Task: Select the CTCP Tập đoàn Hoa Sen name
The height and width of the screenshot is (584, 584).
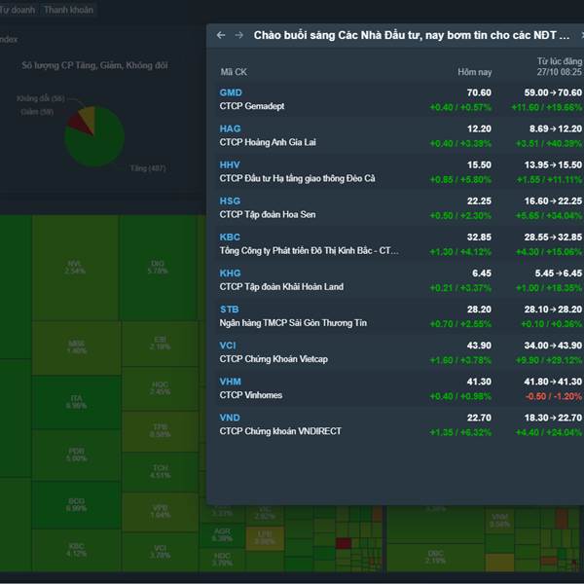Action: pyautogui.click(x=268, y=214)
